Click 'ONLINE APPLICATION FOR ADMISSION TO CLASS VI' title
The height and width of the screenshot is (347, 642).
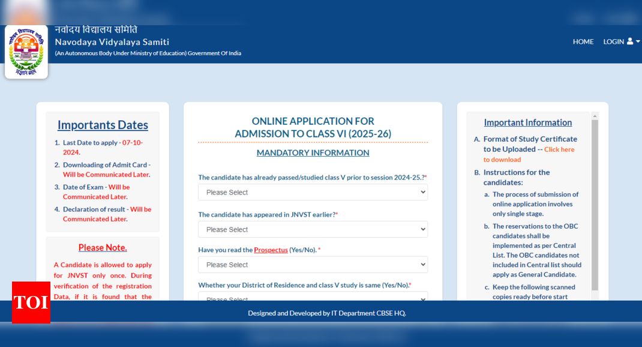[313, 127]
